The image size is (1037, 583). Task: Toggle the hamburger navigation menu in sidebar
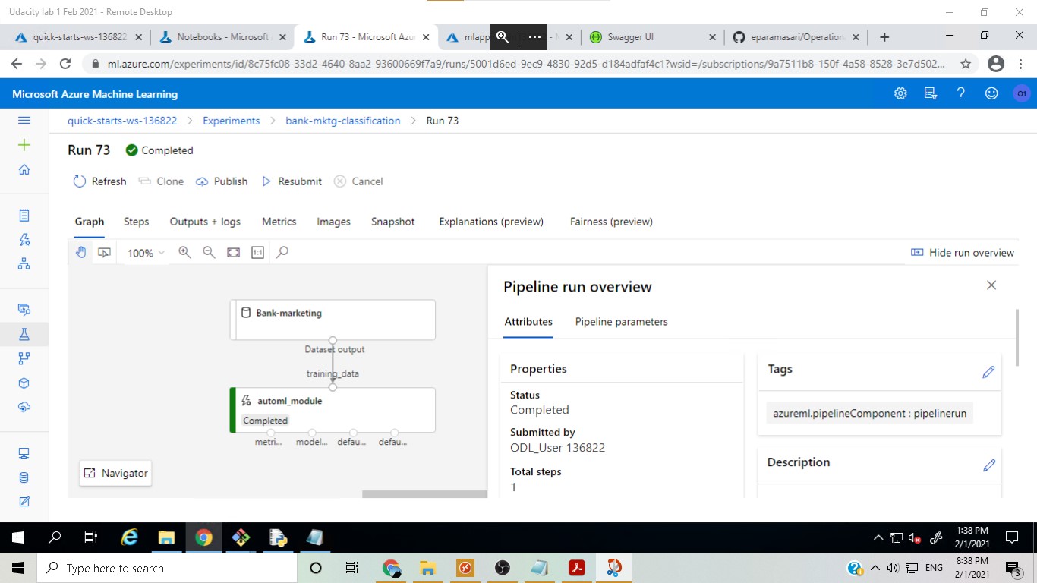[x=24, y=121]
